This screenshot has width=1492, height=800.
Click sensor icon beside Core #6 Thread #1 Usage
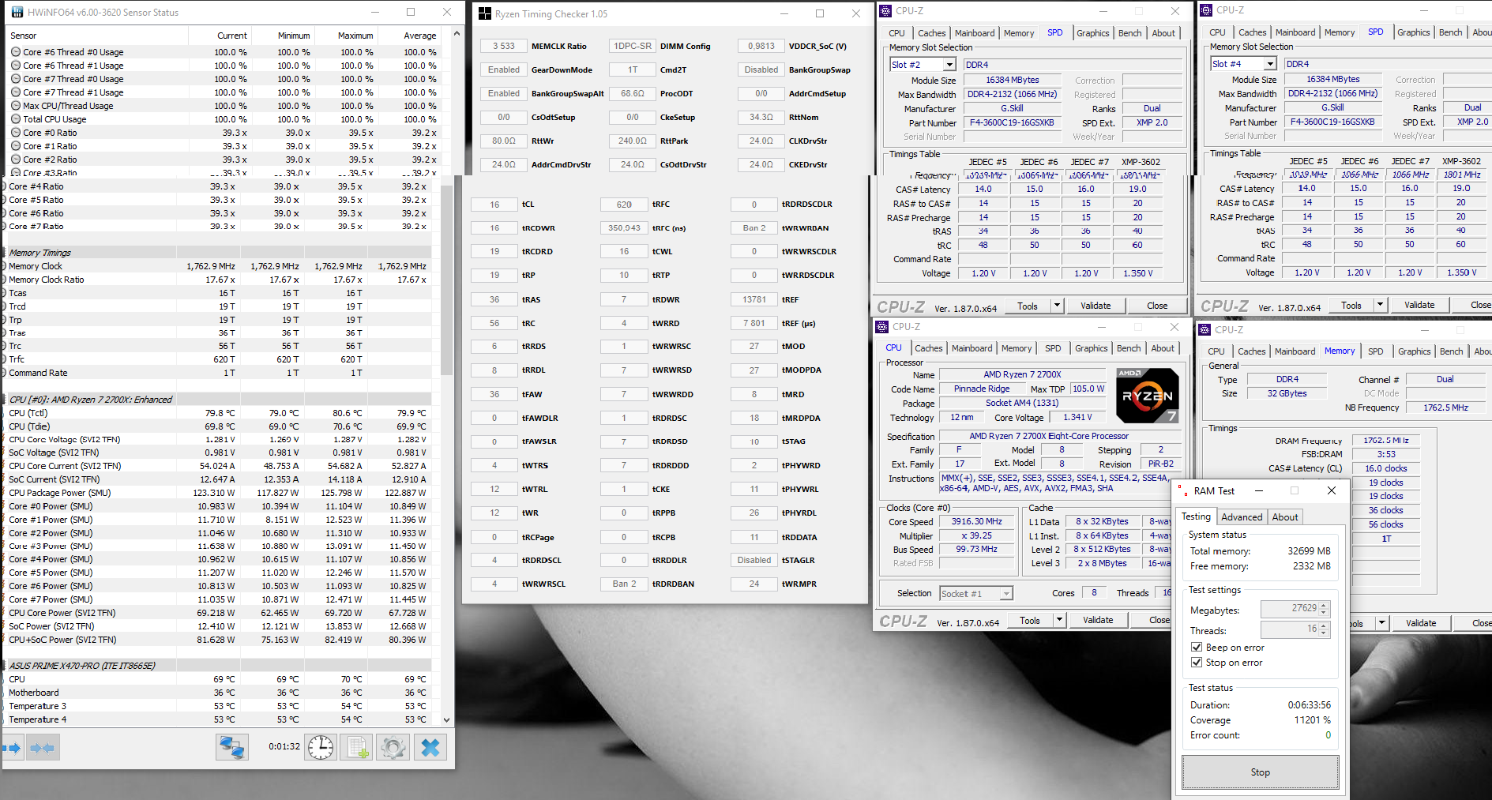coord(16,66)
